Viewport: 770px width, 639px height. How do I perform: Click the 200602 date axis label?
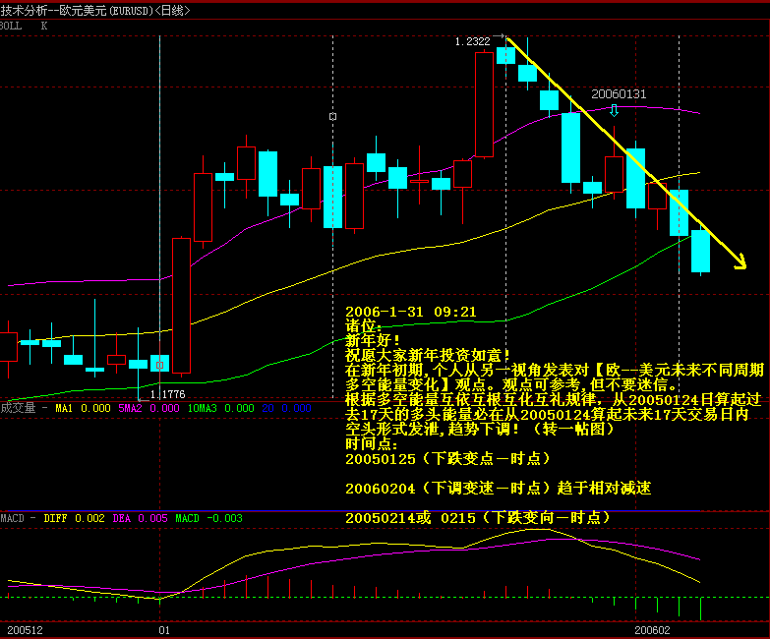pyautogui.click(x=652, y=630)
